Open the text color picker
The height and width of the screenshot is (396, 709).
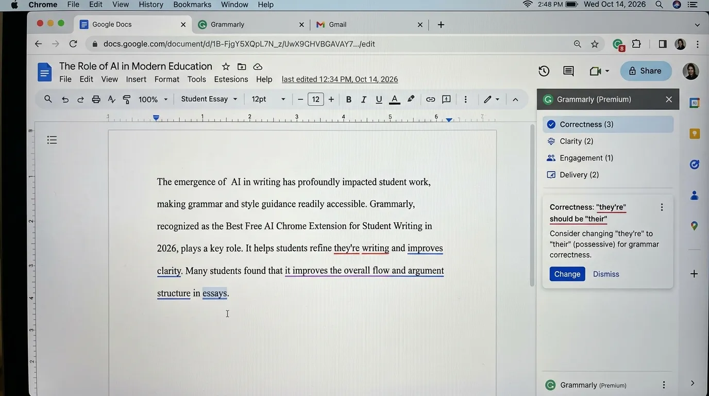395,100
